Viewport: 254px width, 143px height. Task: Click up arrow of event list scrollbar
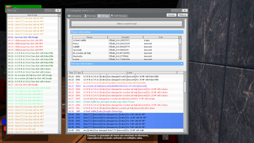tap(185, 73)
